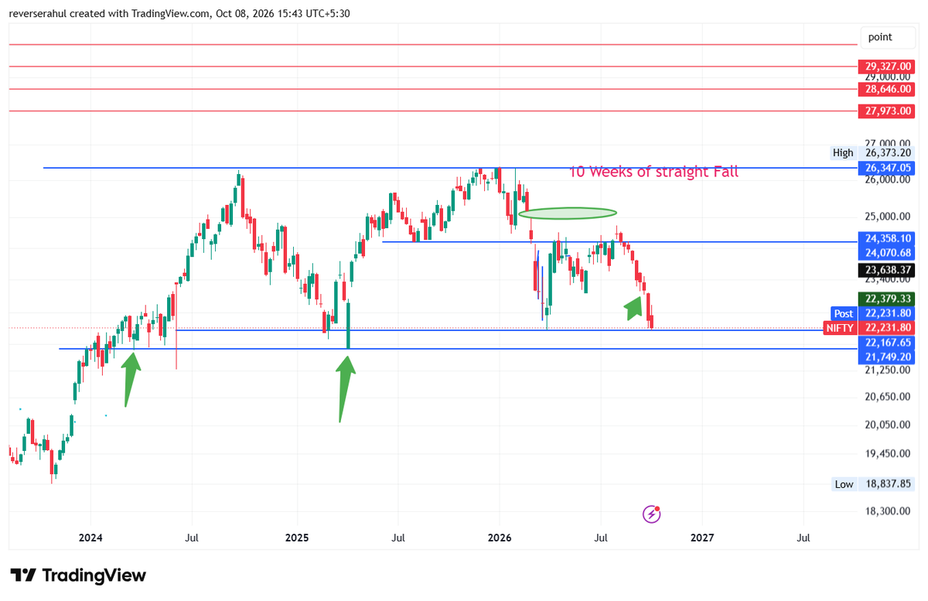928x601 pixels.
Task: Click the 18,300.00 price axis label
Action: 888,511
